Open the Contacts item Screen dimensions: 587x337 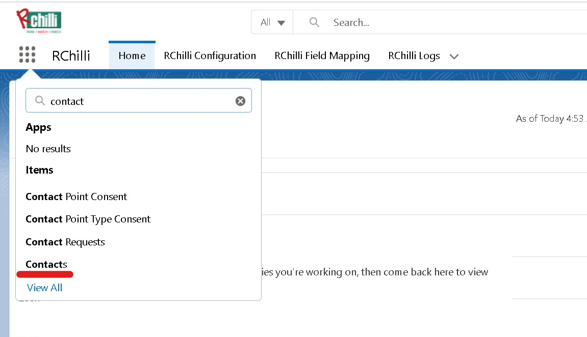(x=46, y=264)
